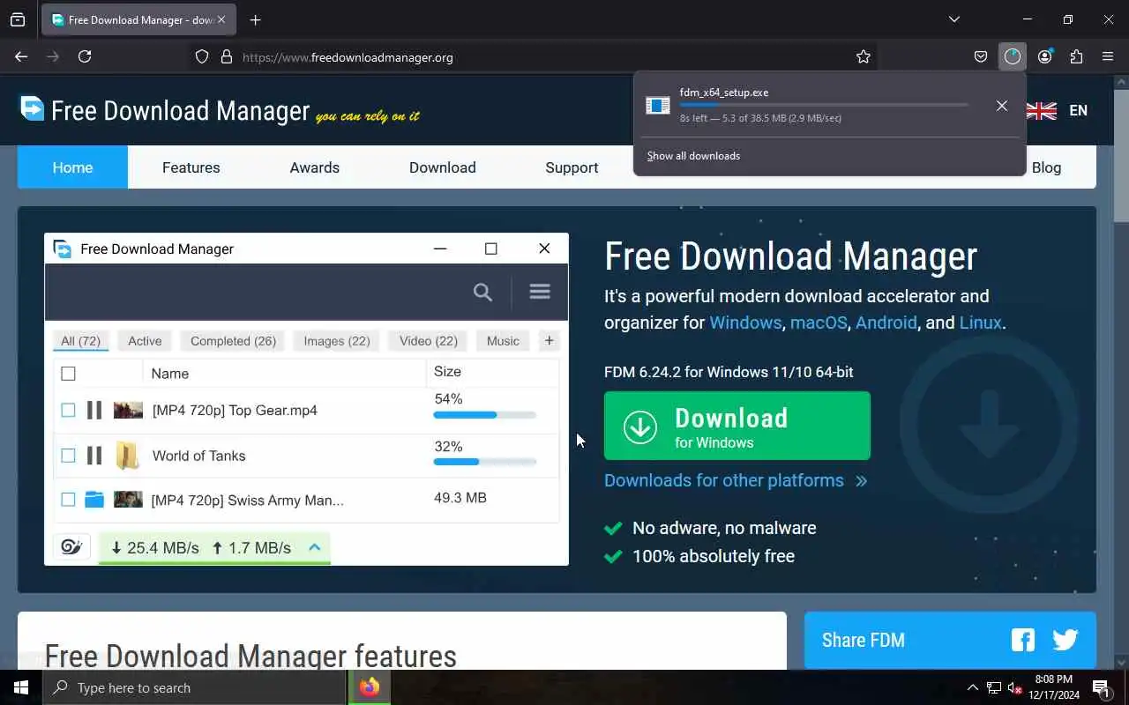The image size is (1129, 705).
Task: Click the site security padlock icon
Action: click(x=227, y=56)
